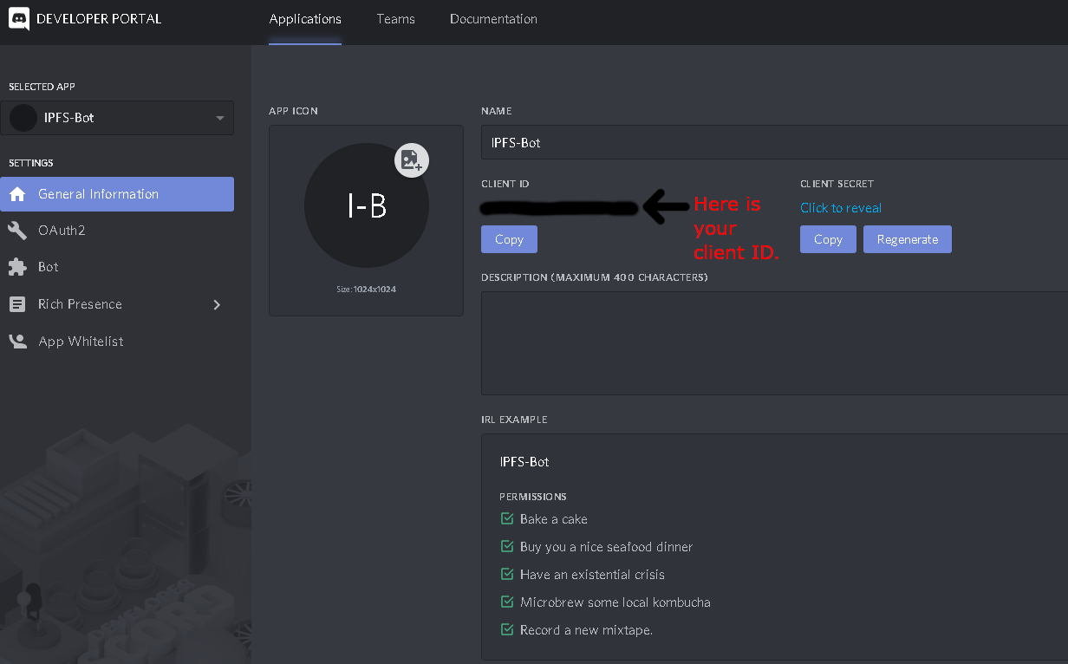Click the SETTINGS sidebar heading
This screenshot has width=1068, height=664.
(30, 163)
